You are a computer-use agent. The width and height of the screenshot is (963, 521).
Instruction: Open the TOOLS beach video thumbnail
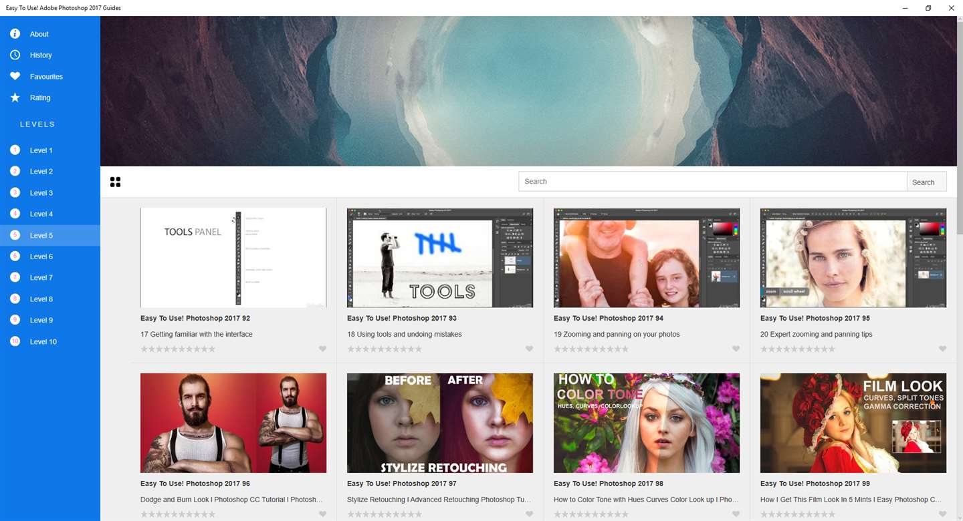(440, 257)
